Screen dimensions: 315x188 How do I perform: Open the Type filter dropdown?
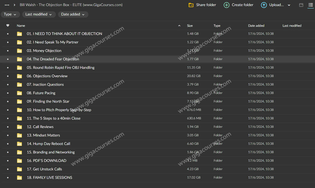(x=10, y=14)
